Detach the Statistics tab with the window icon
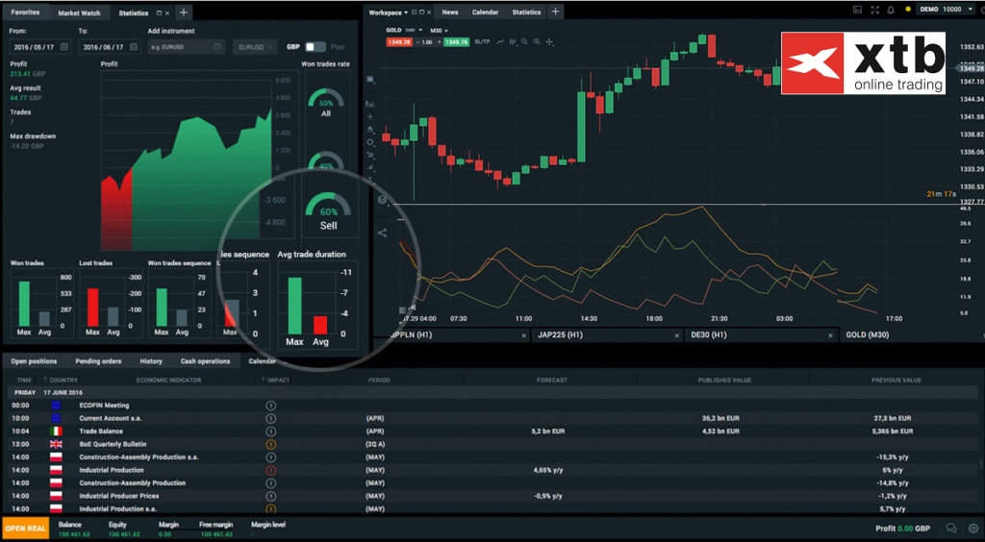Viewport: 985px width, 542px height. click(159, 12)
